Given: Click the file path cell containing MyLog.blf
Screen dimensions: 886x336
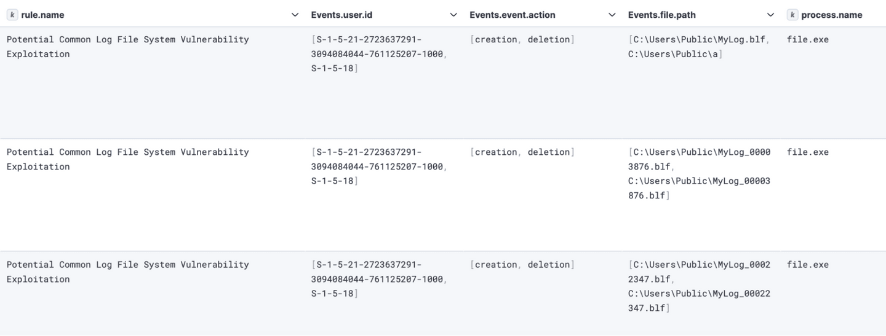Looking at the screenshot, I should [698, 47].
